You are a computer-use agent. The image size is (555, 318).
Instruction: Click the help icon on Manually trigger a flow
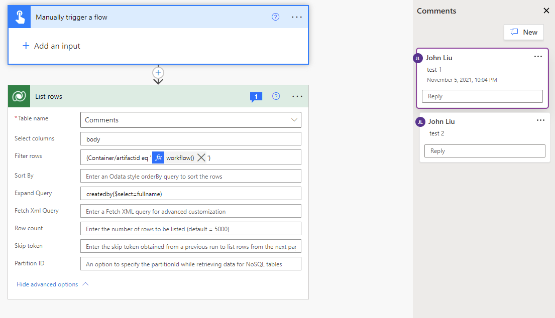(x=275, y=17)
